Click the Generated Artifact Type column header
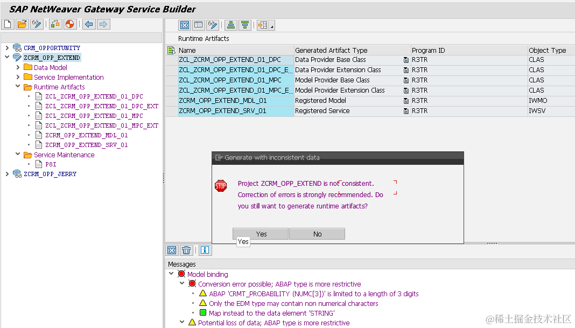The width and height of the screenshot is (575, 328). [x=353, y=50]
